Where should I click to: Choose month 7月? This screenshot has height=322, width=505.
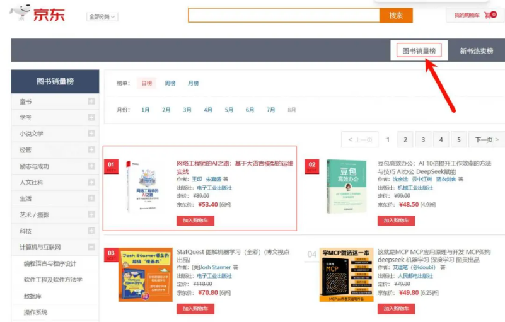(x=271, y=110)
